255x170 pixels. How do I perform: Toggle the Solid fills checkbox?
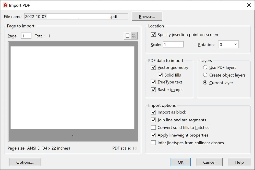coord(160,75)
